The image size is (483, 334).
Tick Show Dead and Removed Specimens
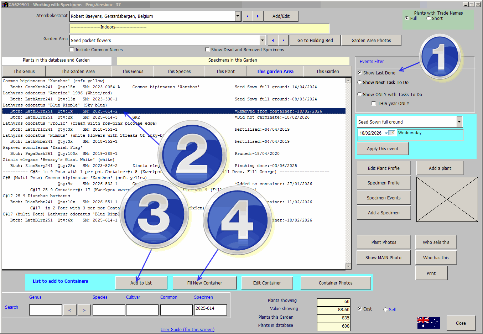208,50
